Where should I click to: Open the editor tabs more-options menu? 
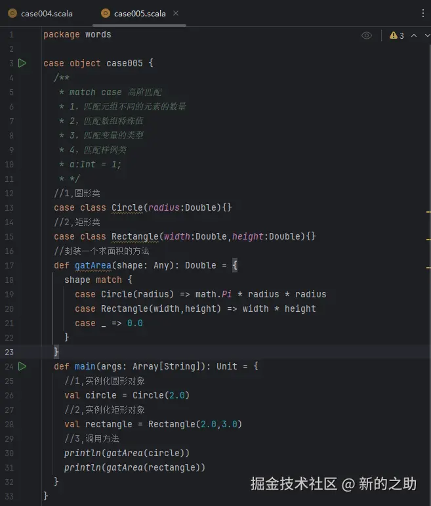tap(422, 13)
